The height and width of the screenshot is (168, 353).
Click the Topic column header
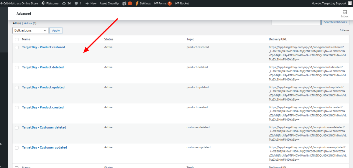click(x=190, y=39)
